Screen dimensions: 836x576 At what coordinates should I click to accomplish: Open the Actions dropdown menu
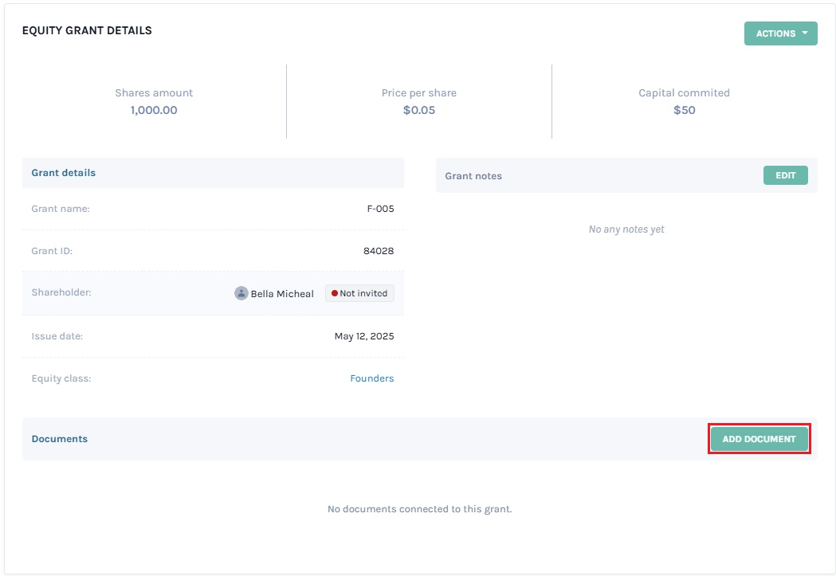[780, 33]
